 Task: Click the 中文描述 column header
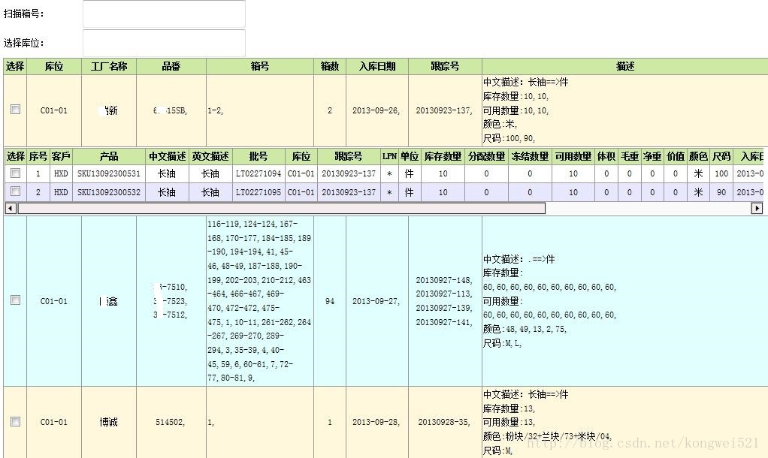(x=167, y=157)
